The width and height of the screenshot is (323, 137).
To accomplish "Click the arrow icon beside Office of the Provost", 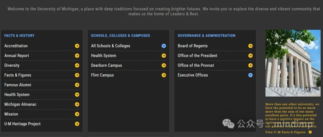I will coord(251,66).
